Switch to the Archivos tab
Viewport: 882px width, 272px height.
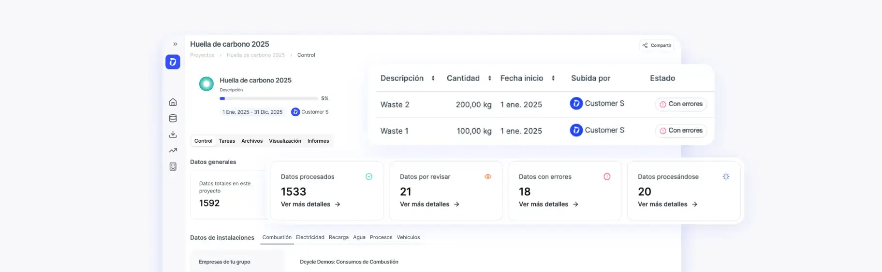click(x=252, y=141)
